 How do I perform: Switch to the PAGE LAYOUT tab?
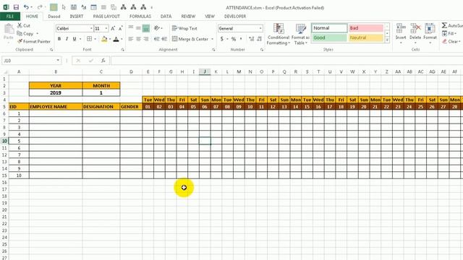pyautogui.click(x=106, y=17)
